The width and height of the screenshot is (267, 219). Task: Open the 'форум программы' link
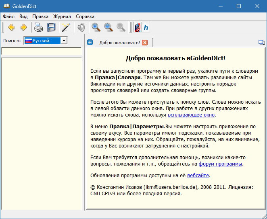click(220, 164)
